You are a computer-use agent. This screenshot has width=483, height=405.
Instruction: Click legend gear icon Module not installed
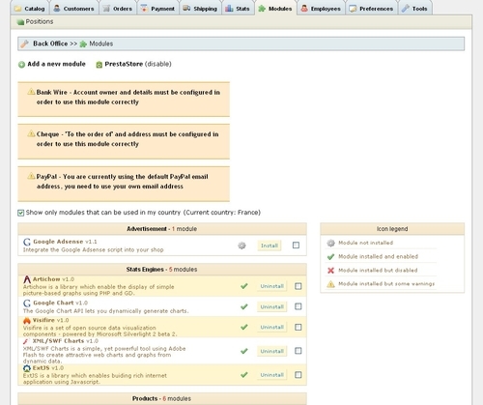click(330, 243)
